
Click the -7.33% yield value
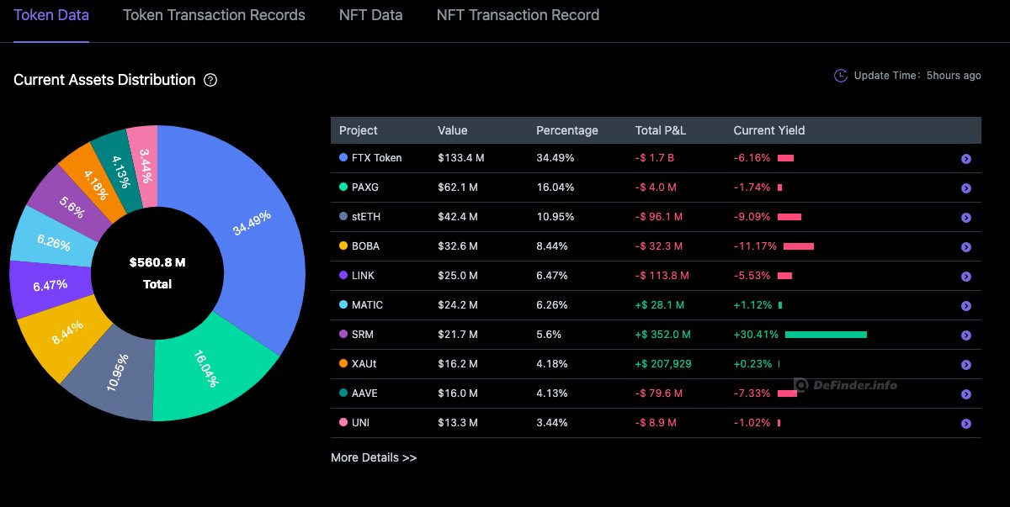point(752,393)
